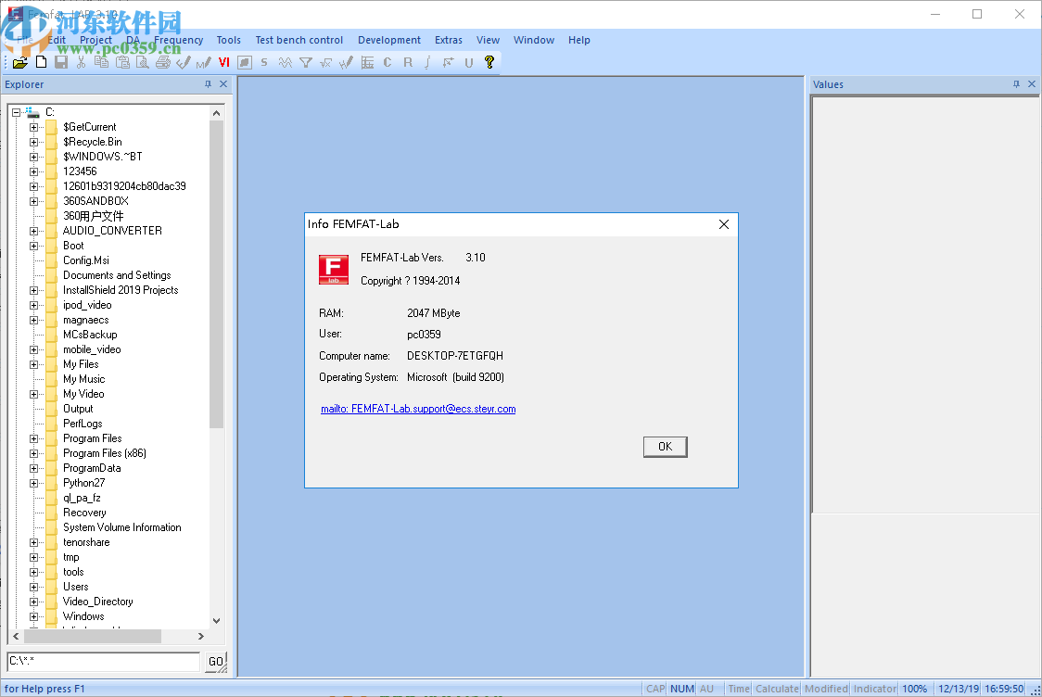The width and height of the screenshot is (1042, 697).
Task: Select the ProgramData folder
Action: [92, 468]
